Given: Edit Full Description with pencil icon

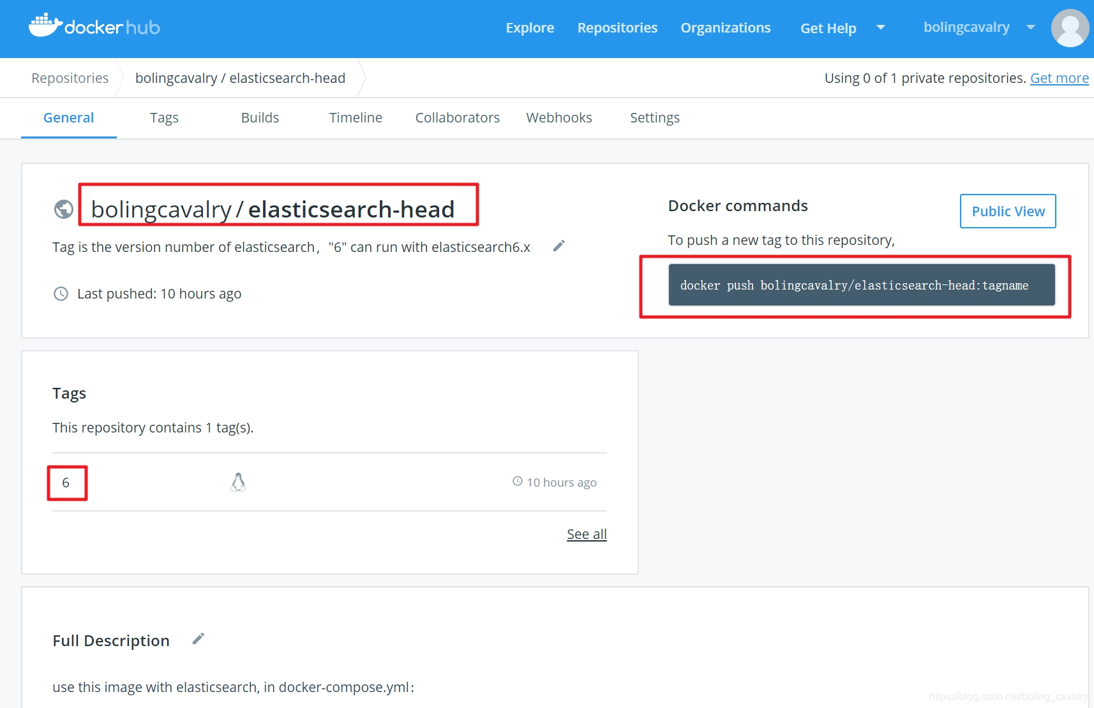Looking at the screenshot, I should [199, 639].
